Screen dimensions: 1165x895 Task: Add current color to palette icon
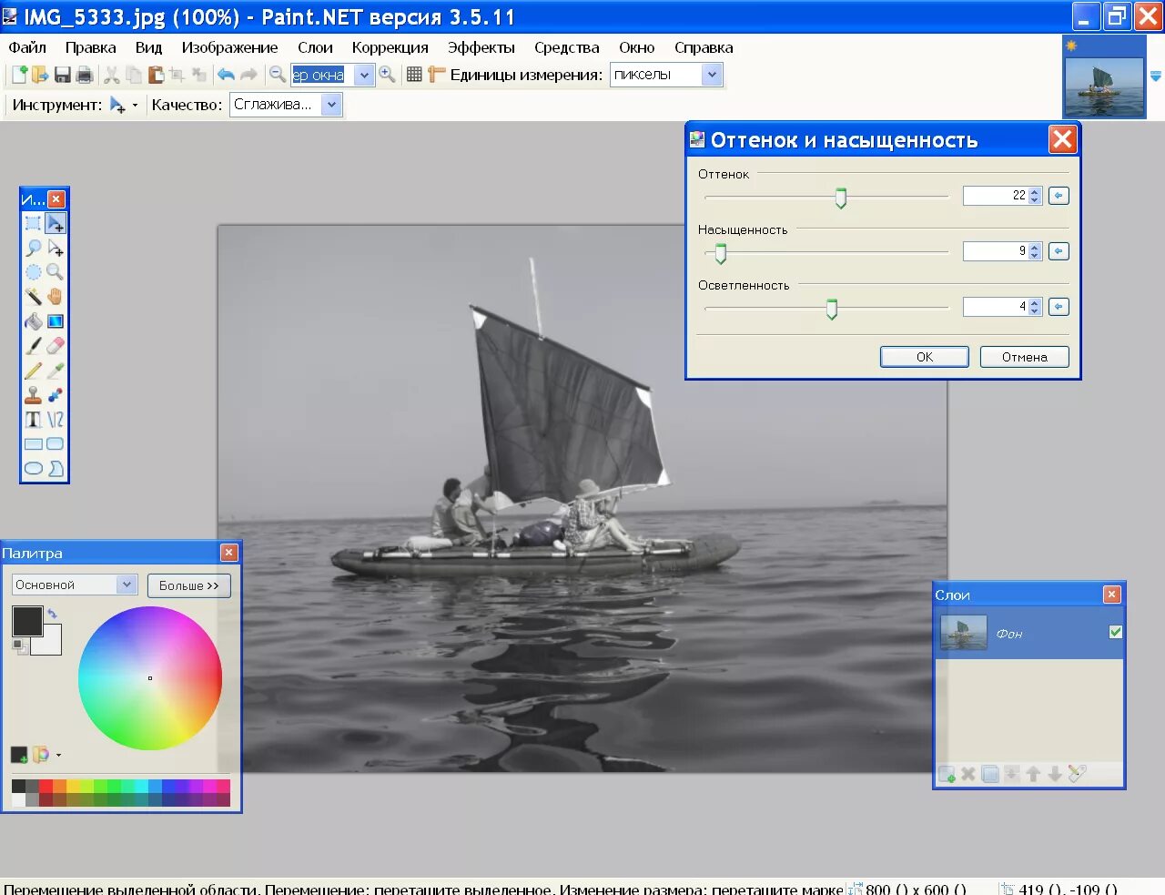pyautogui.click(x=18, y=754)
